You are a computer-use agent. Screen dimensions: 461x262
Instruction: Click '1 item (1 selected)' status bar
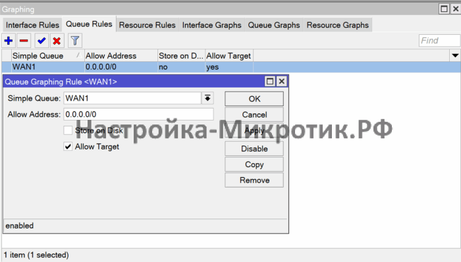(36, 255)
